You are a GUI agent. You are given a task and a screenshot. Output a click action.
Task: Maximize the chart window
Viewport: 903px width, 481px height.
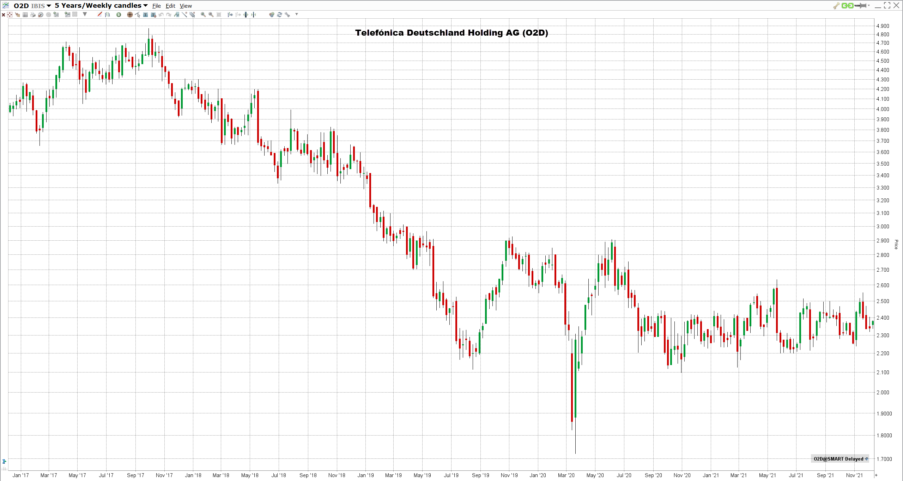[x=887, y=5]
